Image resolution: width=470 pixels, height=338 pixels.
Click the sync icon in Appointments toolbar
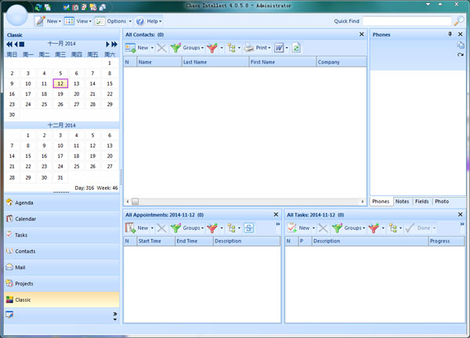[x=248, y=227]
